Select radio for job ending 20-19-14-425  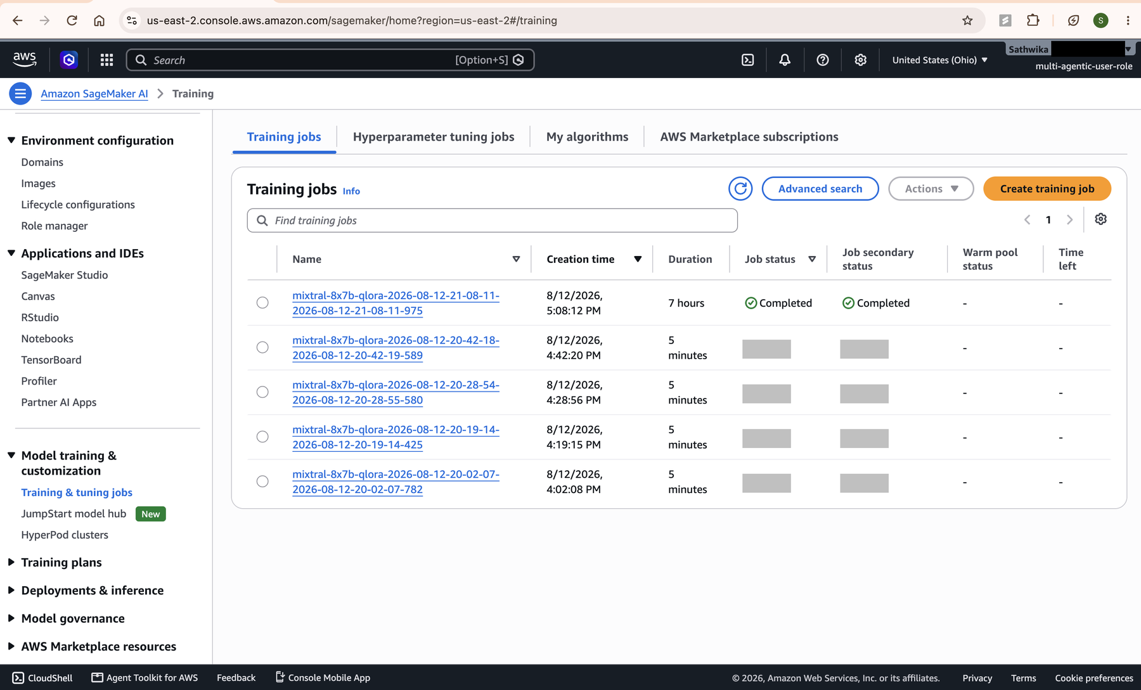click(262, 437)
